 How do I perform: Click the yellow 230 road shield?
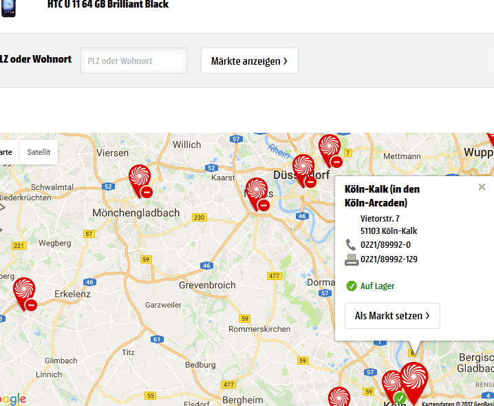point(200,217)
